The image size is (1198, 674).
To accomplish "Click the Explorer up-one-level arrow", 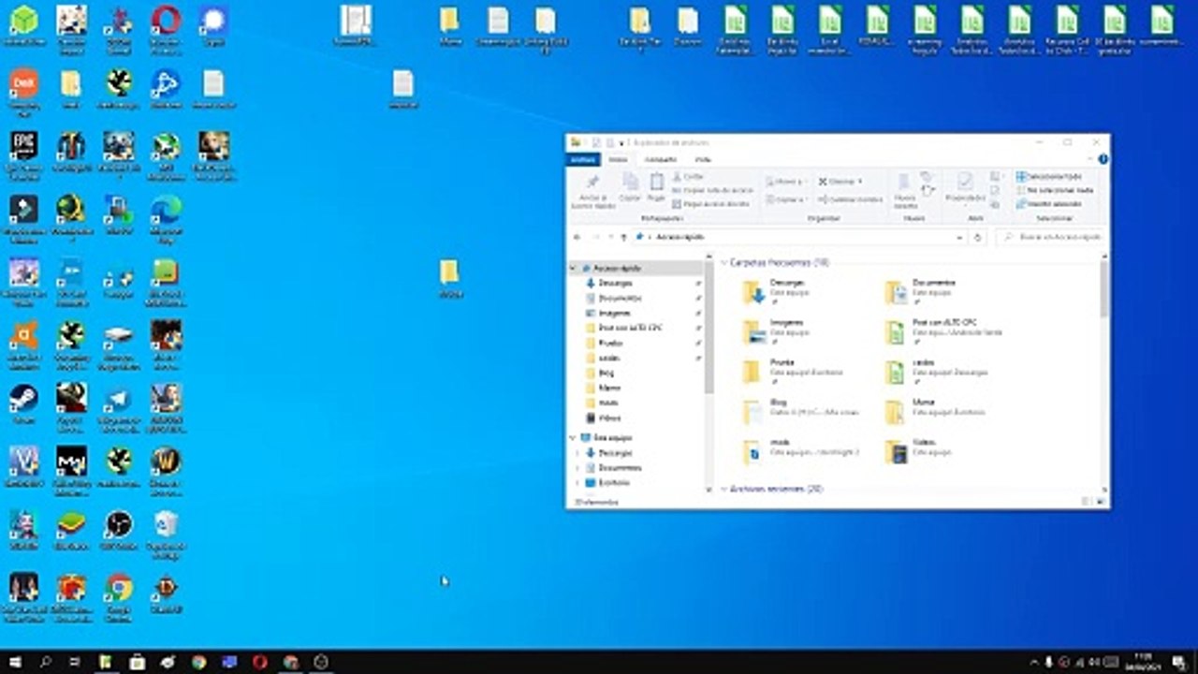I will tap(623, 238).
